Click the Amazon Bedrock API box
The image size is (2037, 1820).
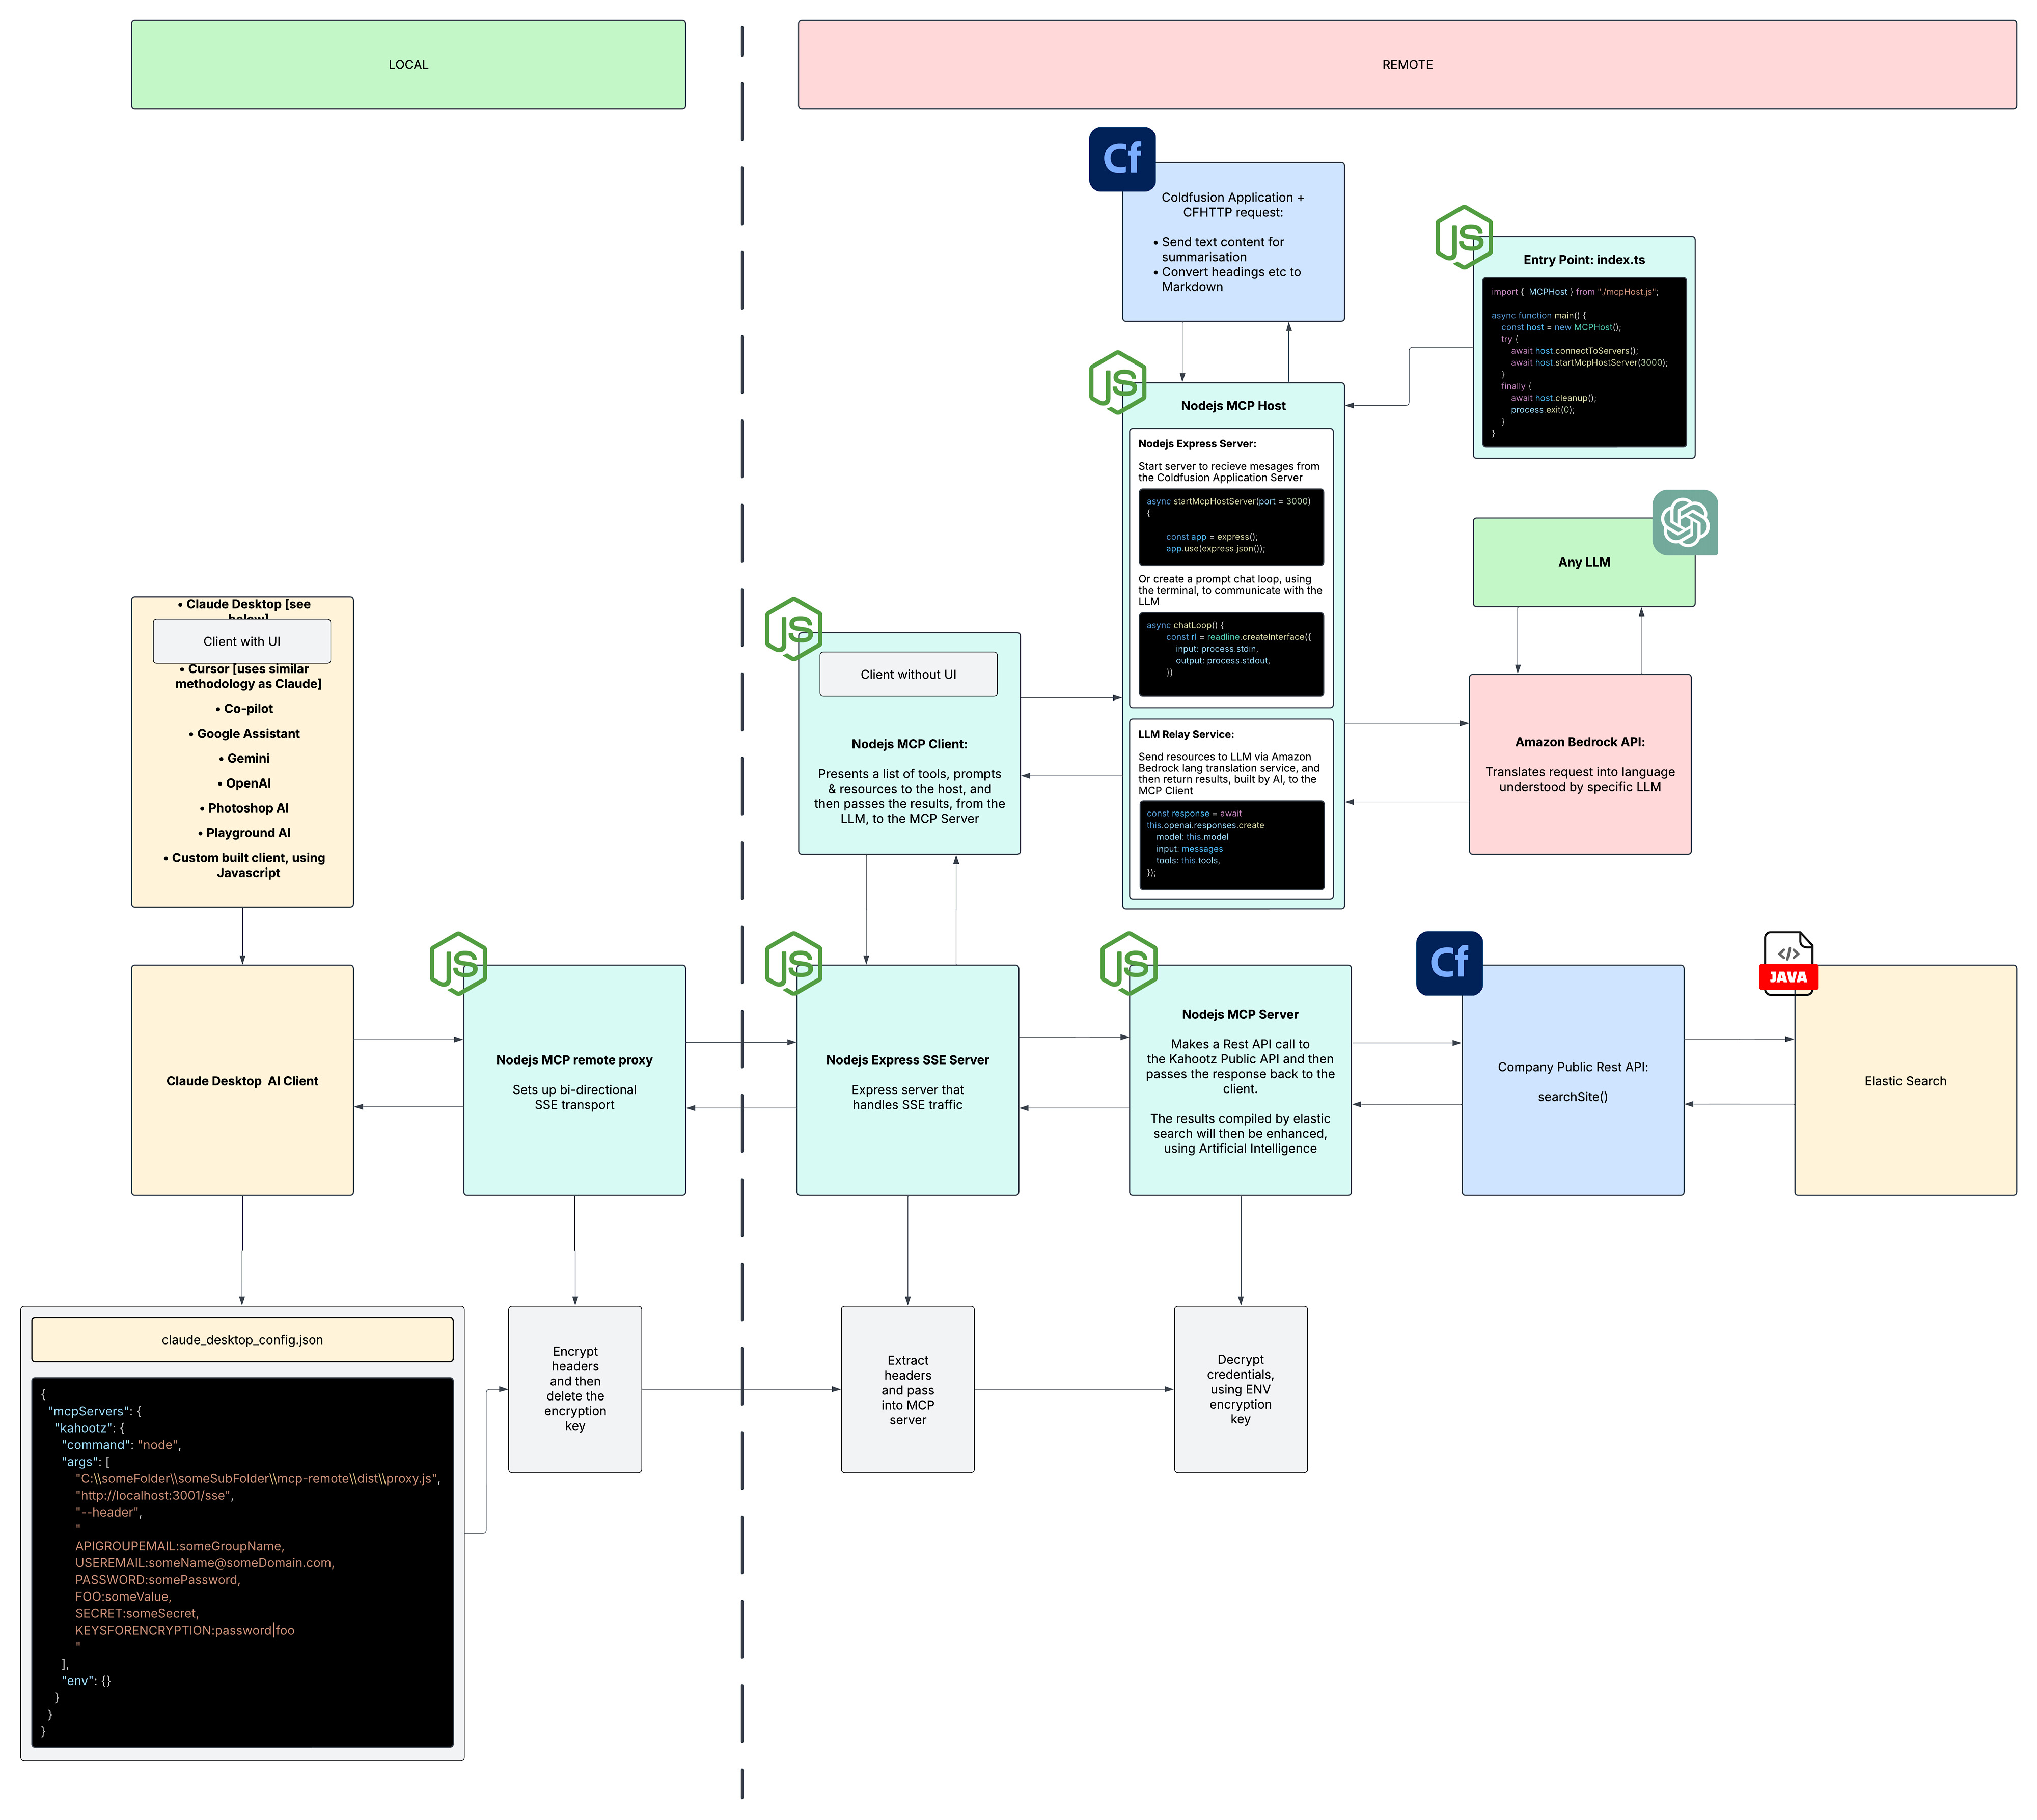tap(1579, 764)
